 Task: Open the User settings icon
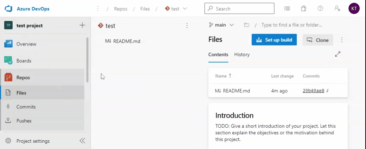click(x=337, y=9)
